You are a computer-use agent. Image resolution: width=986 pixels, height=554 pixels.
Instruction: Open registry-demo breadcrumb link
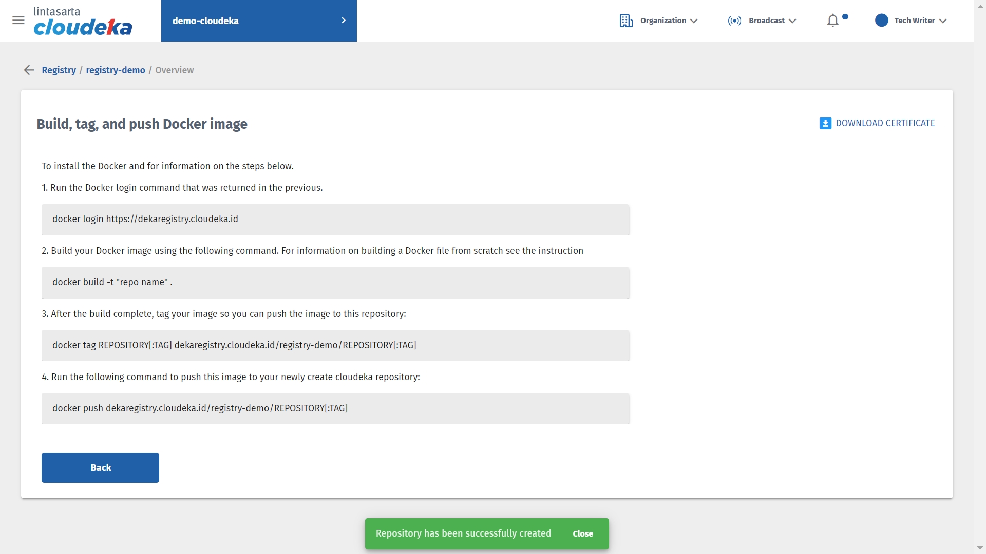point(116,70)
